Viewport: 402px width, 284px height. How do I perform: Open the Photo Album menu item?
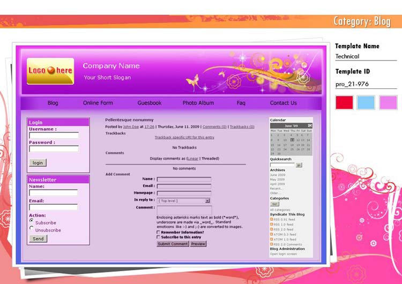[x=198, y=103]
